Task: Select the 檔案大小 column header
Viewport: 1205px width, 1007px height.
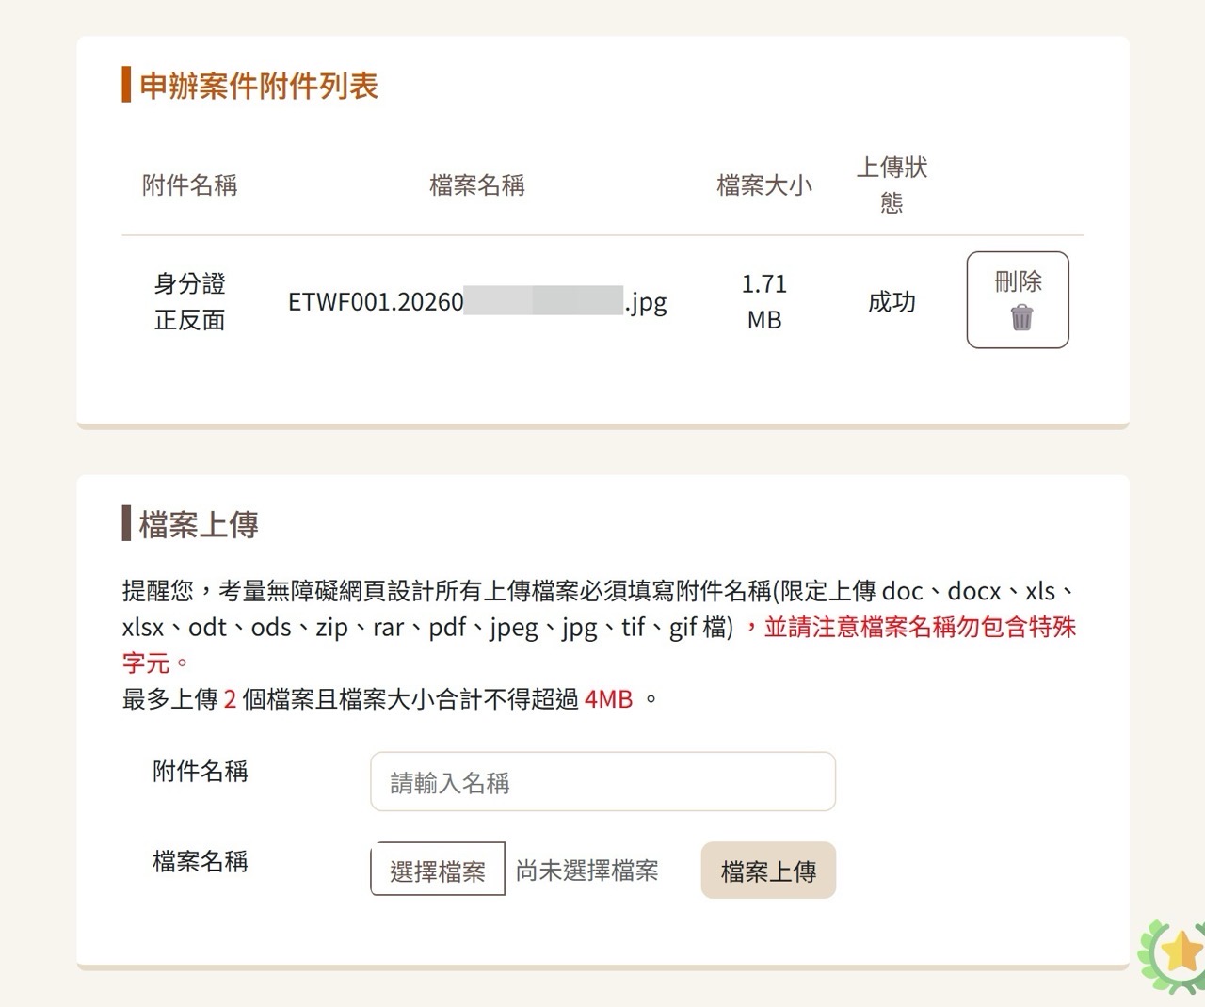Action: point(764,185)
